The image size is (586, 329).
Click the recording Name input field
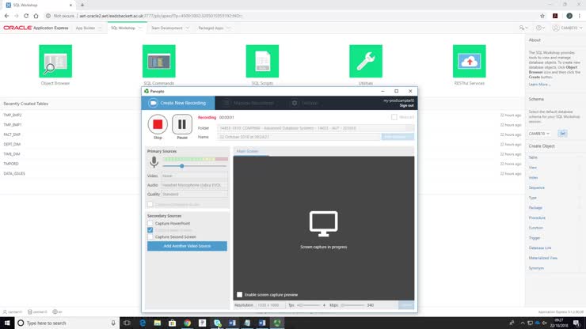(x=299, y=137)
